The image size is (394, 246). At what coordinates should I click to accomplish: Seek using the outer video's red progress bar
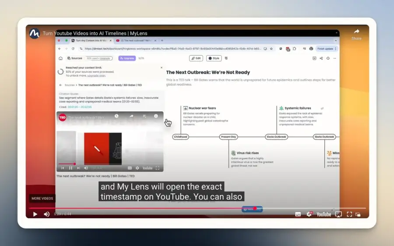197,208
